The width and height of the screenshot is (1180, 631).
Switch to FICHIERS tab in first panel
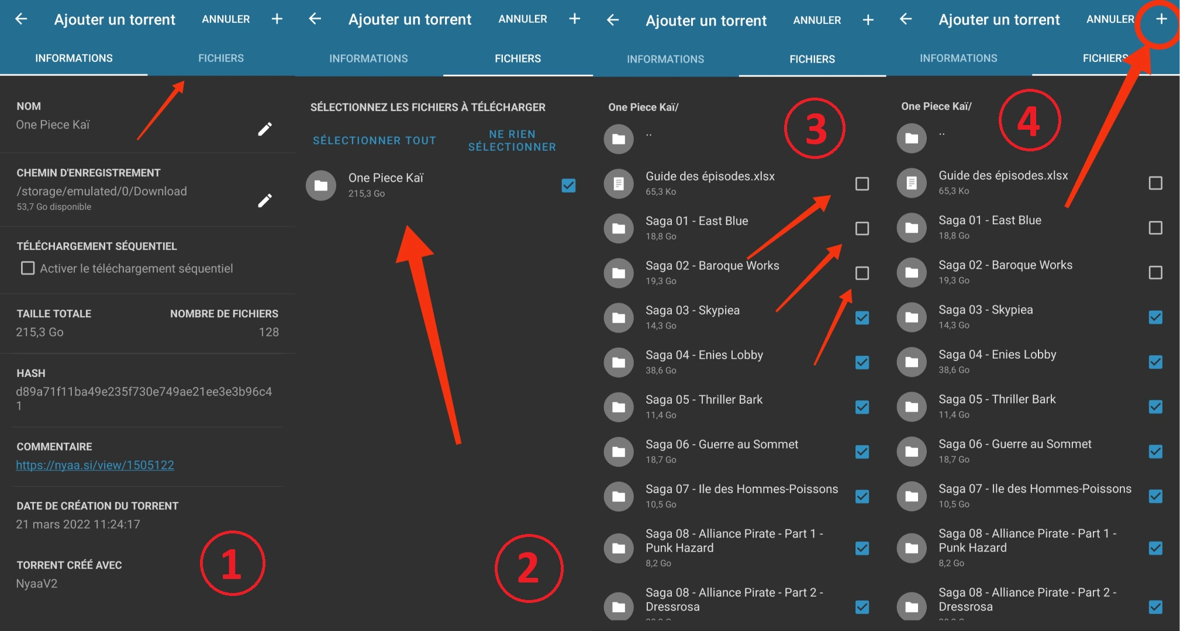220,58
